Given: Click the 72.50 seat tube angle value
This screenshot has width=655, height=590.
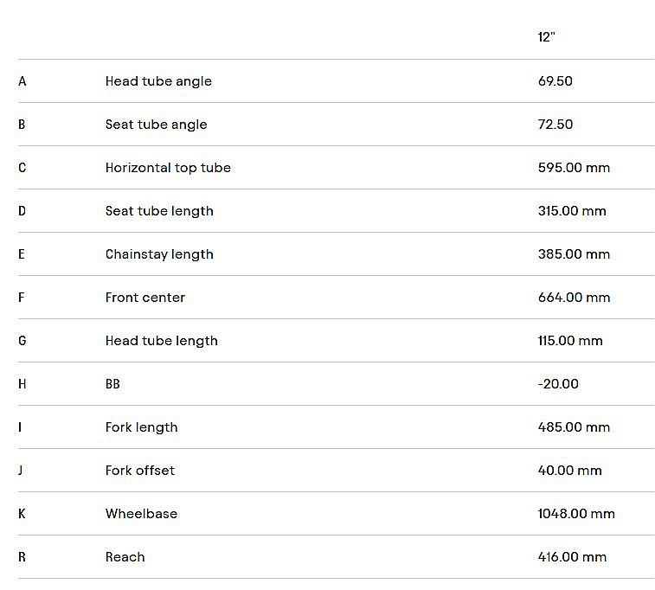Looking at the screenshot, I should [x=555, y=125].
